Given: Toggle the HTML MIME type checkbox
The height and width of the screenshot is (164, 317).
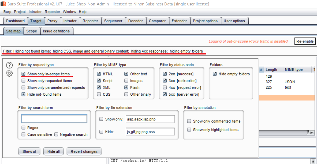Looking at the screenshot, I should coord(99,74).
